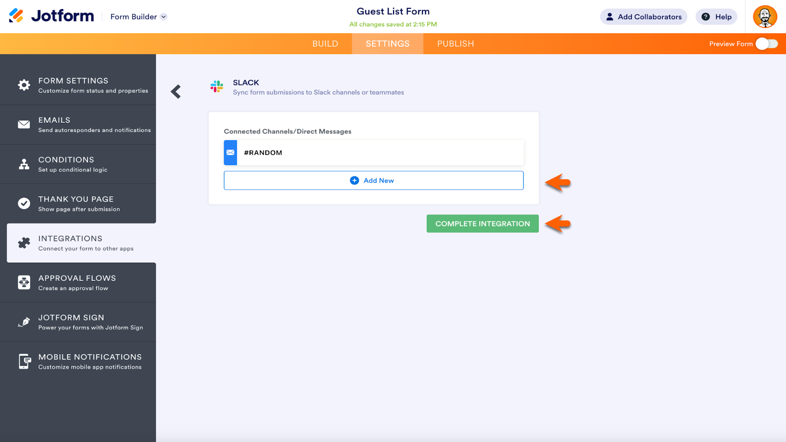Switch to the PUBLISH tab
The image size is (786, 442).
tap(455, 44)
